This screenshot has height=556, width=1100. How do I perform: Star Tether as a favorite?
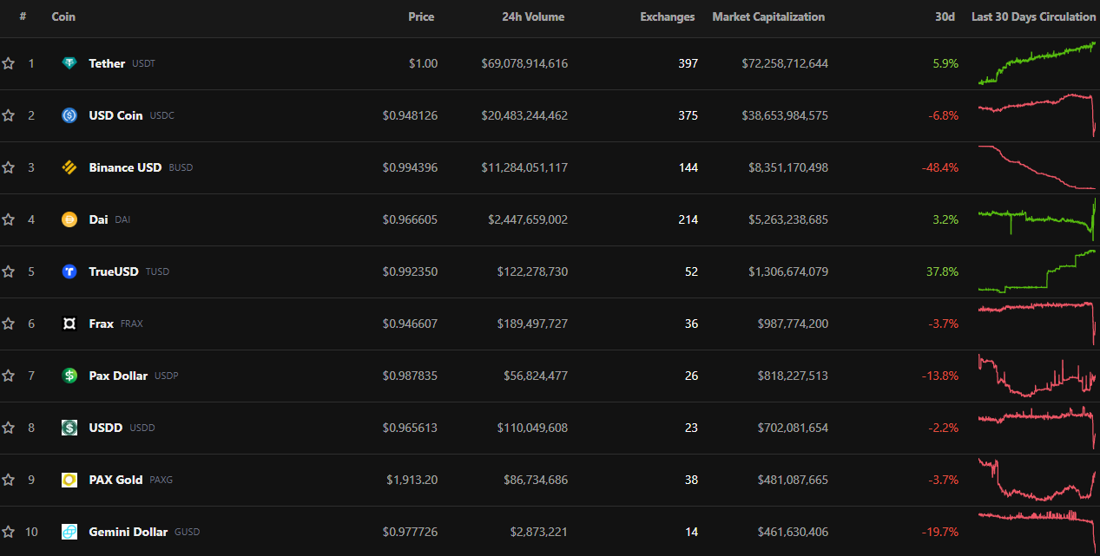pyautogui.click(x=9, y=63)
